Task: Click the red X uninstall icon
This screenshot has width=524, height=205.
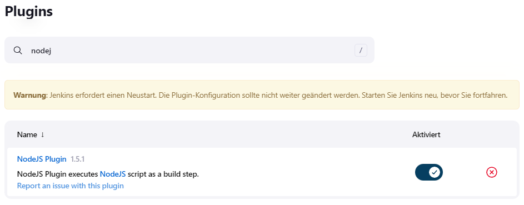Action: point(492,172)
